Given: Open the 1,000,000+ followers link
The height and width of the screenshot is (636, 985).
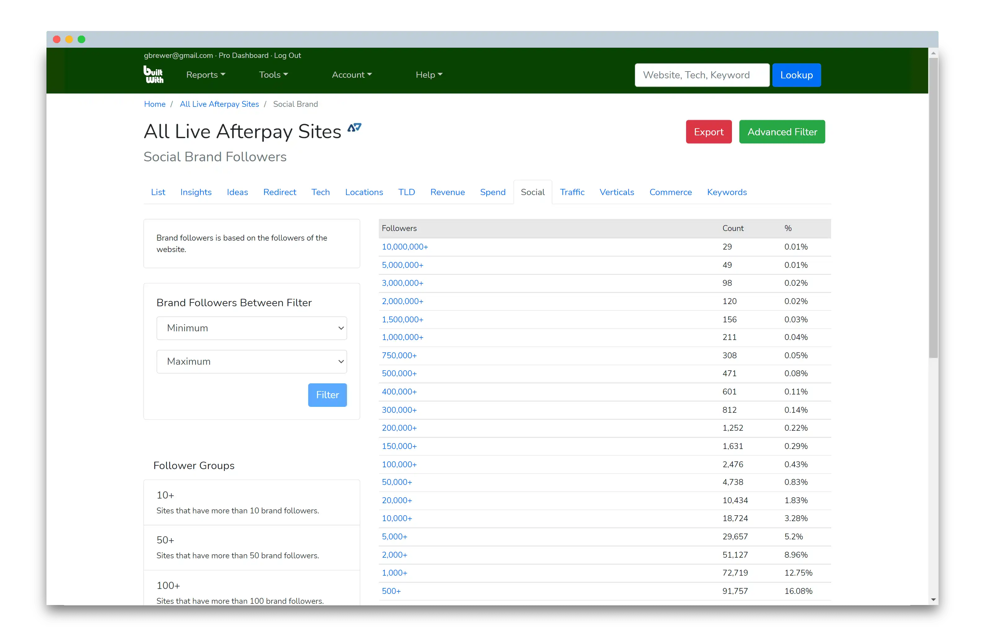Looking at the screenshot, I should pyautogui.click(x=402, y=337).
